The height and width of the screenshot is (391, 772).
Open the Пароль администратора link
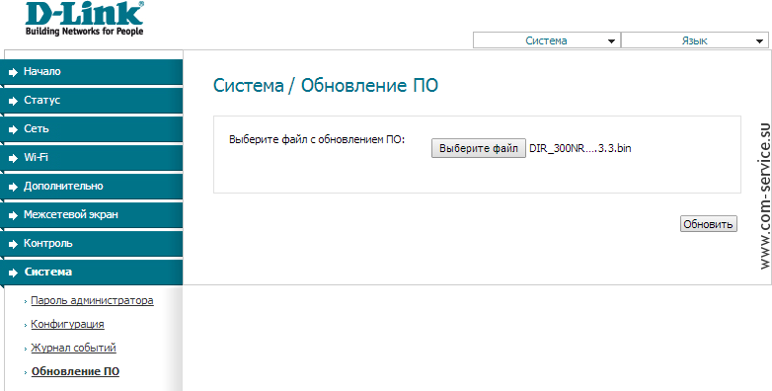pyautogui.click(x=92, y=300)
